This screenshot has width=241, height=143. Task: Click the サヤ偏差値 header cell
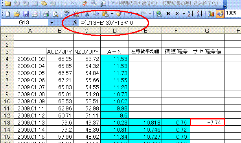tap(207, 52)
